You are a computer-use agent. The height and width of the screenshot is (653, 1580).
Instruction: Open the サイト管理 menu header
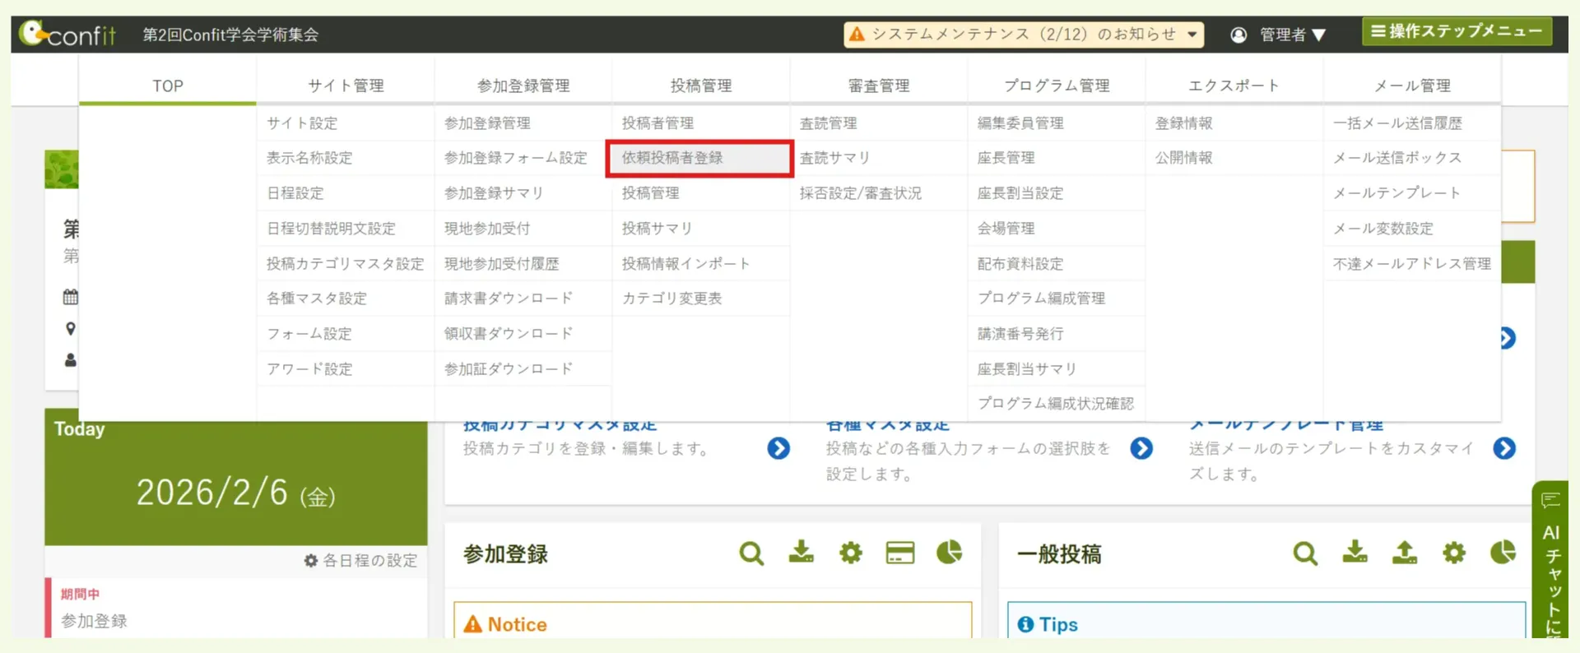[x=346, y=86]
